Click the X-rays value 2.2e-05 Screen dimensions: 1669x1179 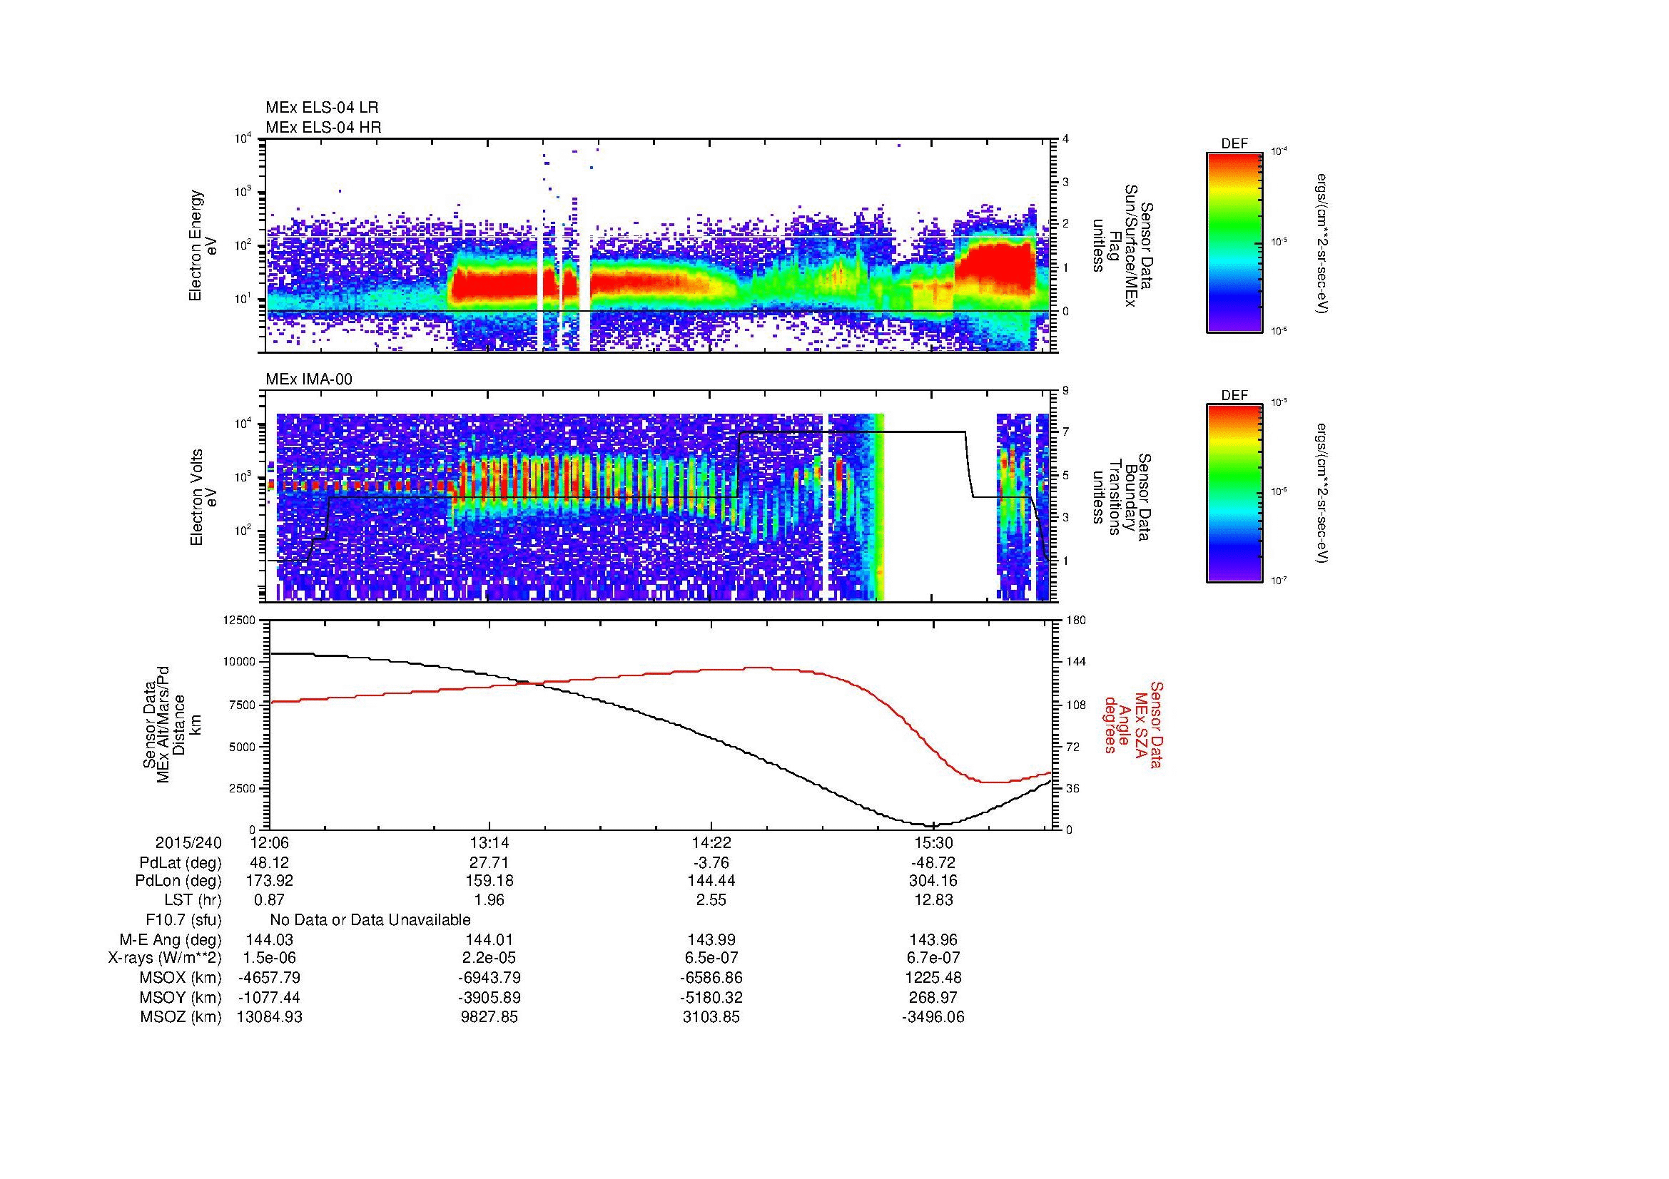(x=489, y=958)
